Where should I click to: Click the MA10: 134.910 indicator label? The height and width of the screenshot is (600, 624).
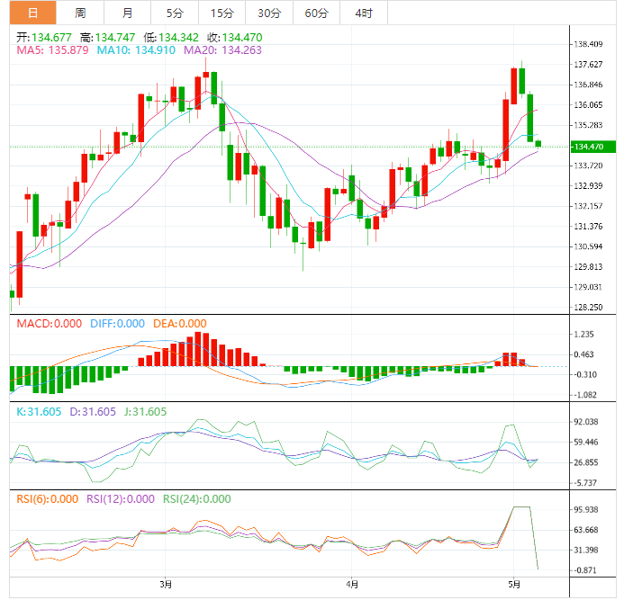click(136, 50)
